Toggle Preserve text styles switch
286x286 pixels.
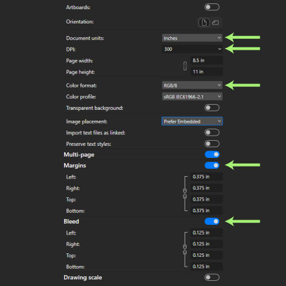coord(212,144)
